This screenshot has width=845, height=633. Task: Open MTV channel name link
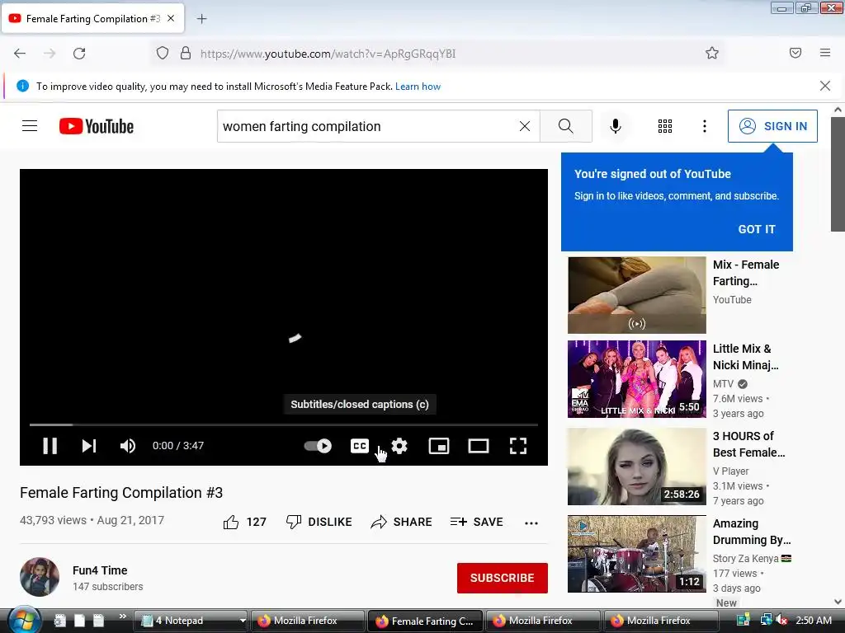(x=723, y=384)
